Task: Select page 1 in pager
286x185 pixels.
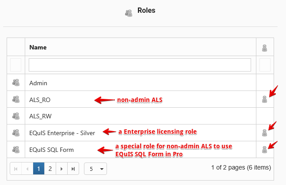Action: pos(38,169)
